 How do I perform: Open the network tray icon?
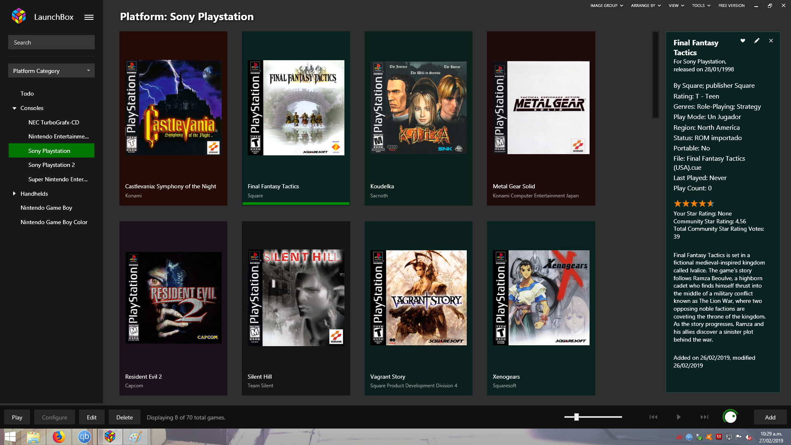coord(729,437)
